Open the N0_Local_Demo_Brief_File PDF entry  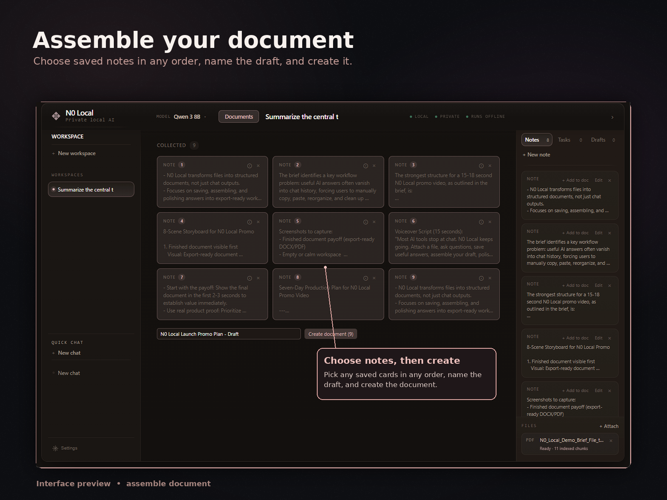[x=570, y=444]
